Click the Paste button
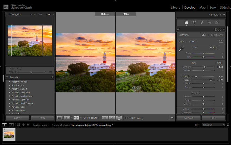231x145 pixels. click(x=42, y=118)
